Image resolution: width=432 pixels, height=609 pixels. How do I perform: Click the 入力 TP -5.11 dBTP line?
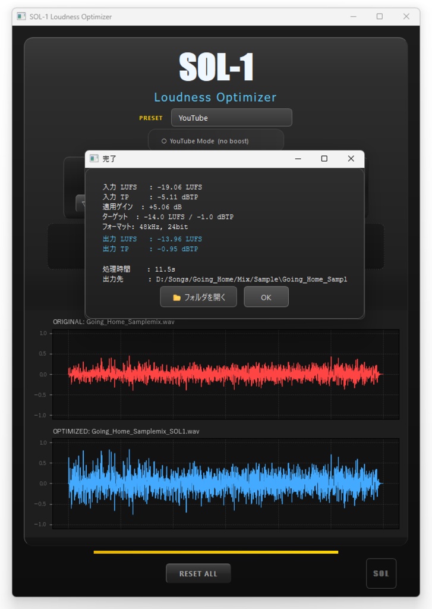(x=150, y=197)
